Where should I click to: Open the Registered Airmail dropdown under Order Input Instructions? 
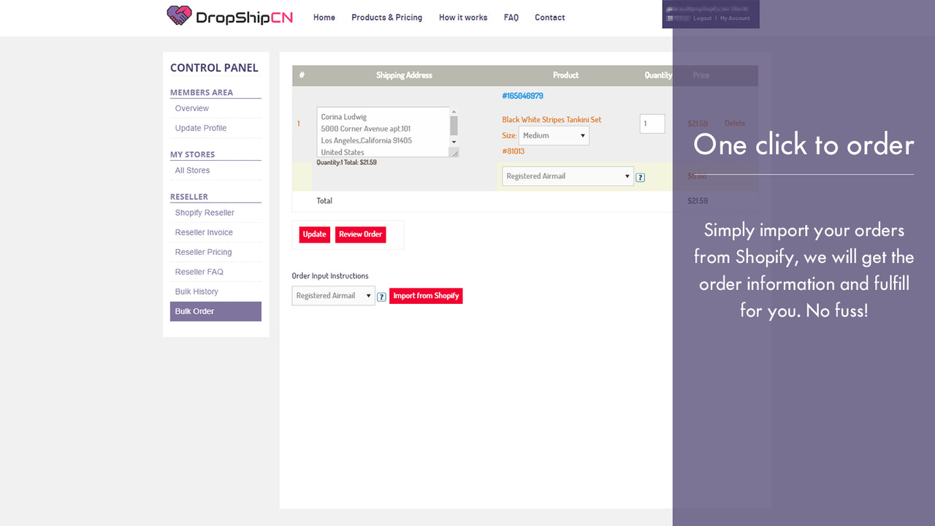[333, 295]
